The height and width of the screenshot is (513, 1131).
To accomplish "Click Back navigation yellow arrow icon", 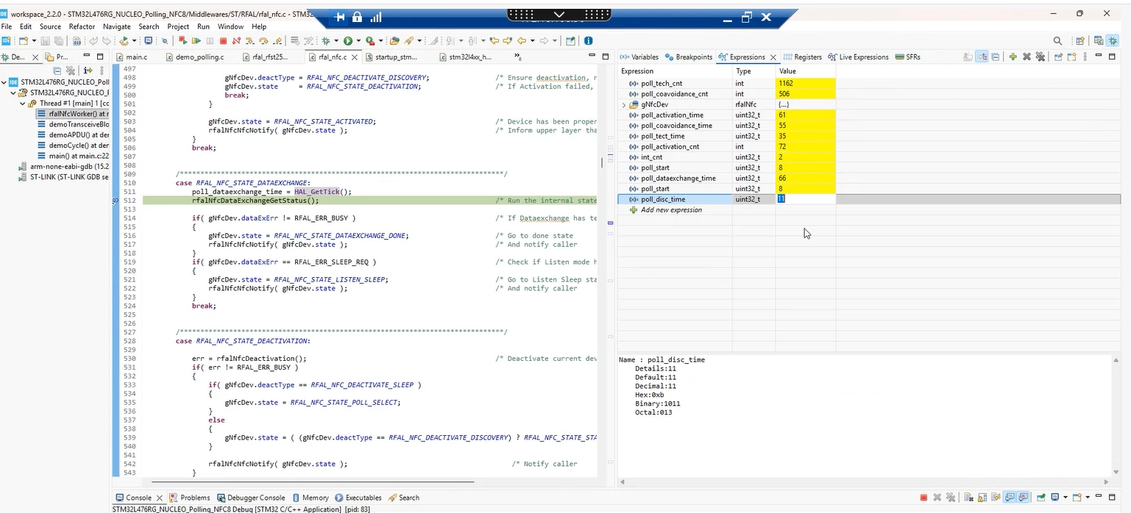I will click(521, 40).
